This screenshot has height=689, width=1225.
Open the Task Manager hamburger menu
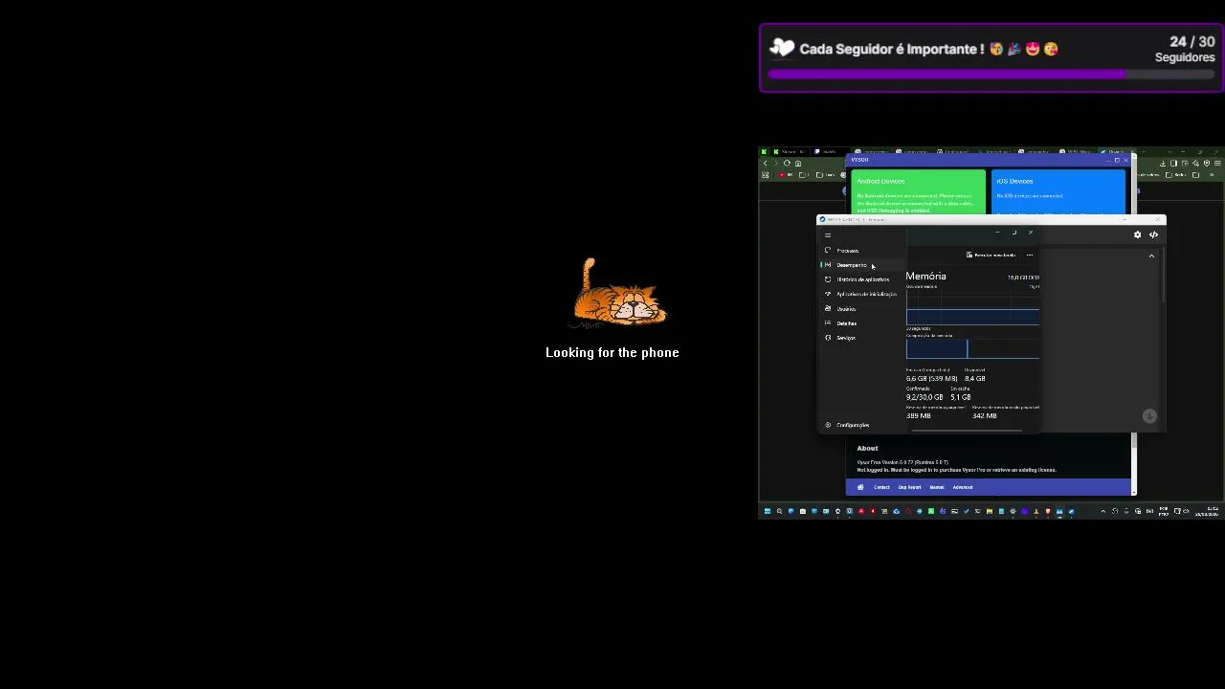[x=828, y=235]
